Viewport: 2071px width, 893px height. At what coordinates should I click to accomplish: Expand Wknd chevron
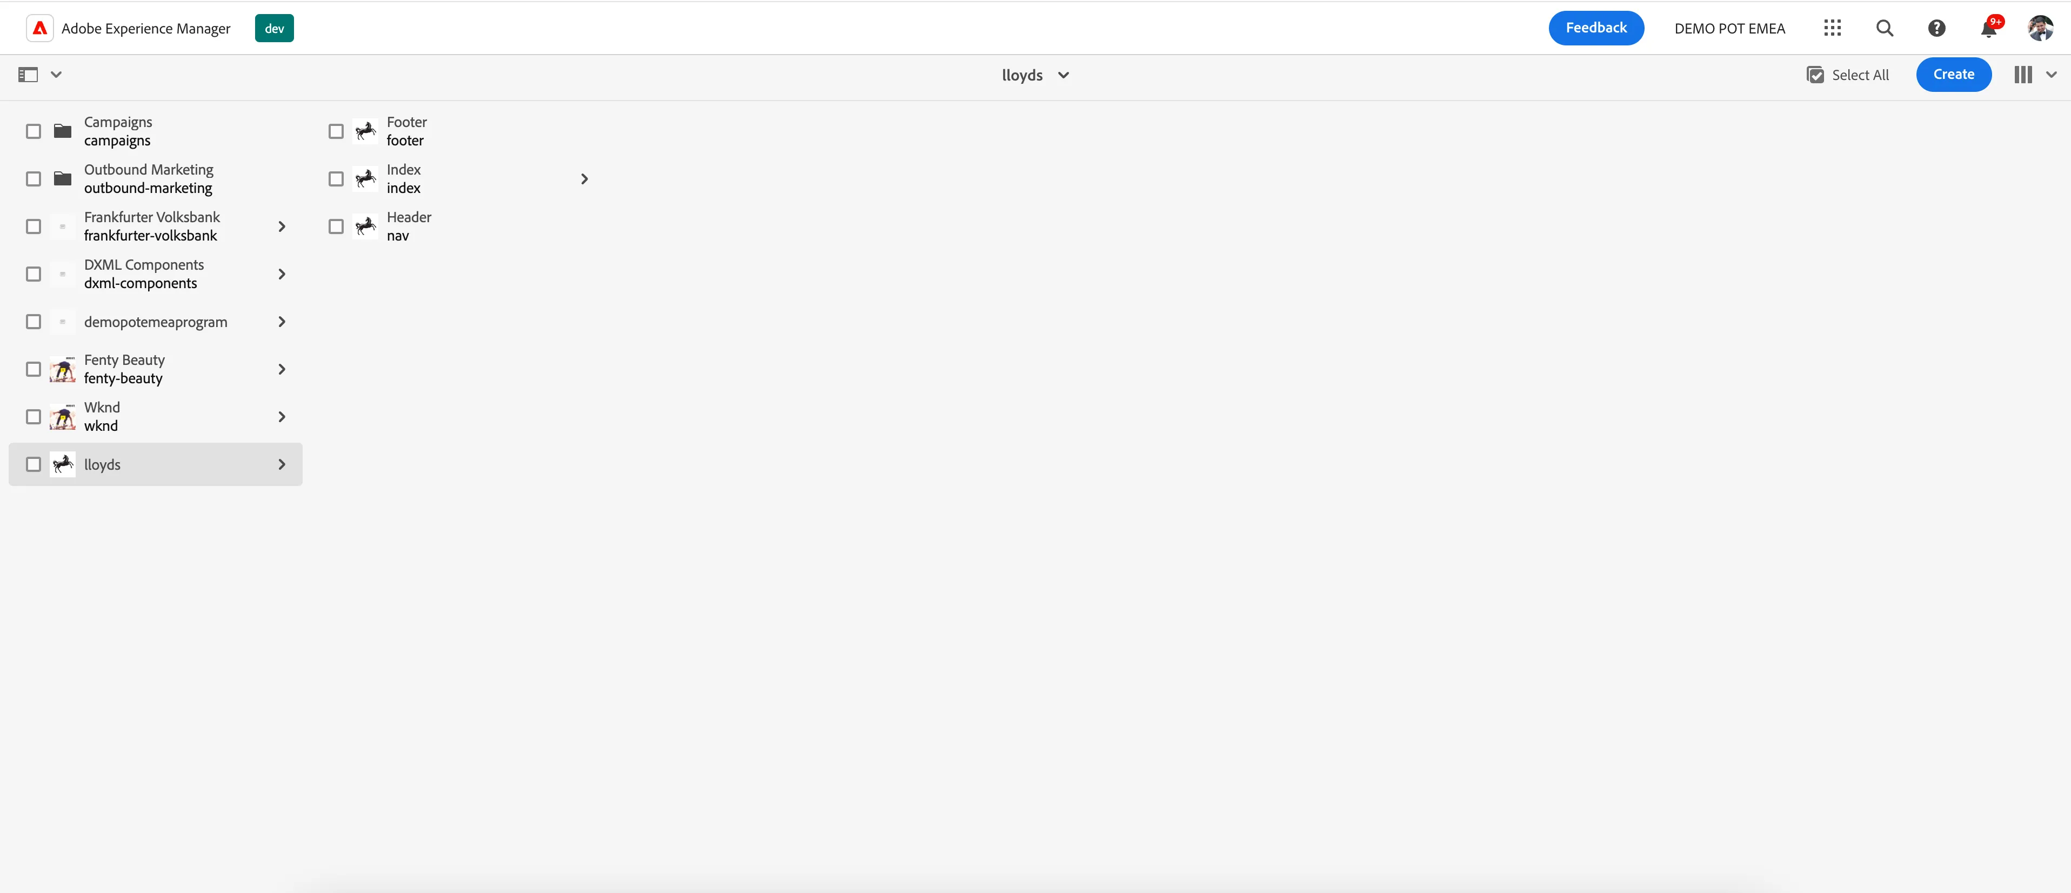[x=282, y=416]
